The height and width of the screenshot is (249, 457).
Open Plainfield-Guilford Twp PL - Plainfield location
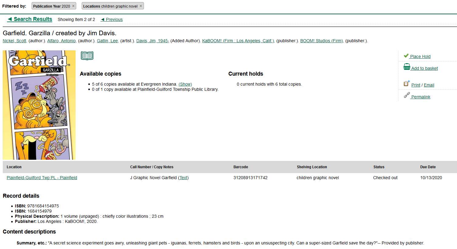click(x=42, y=178)
